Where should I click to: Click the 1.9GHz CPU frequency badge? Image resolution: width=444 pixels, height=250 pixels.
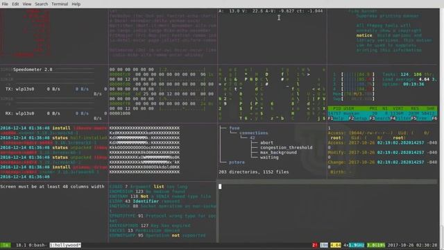click(x=356, y=245)
